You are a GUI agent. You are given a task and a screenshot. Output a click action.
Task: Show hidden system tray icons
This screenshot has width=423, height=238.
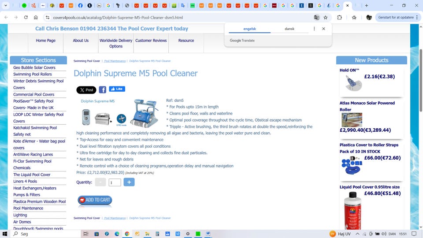click(357, 234)
